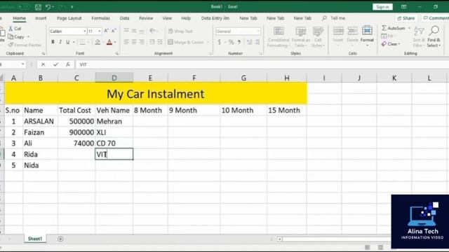Open the Clear eraser dropdown

pos(391,44)
